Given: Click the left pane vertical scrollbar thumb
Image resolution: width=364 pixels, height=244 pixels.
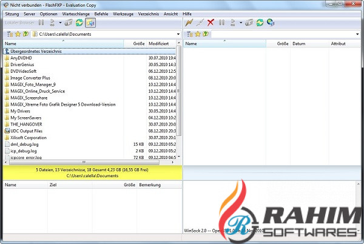Looking at the screenshot, I should (178, 91).
